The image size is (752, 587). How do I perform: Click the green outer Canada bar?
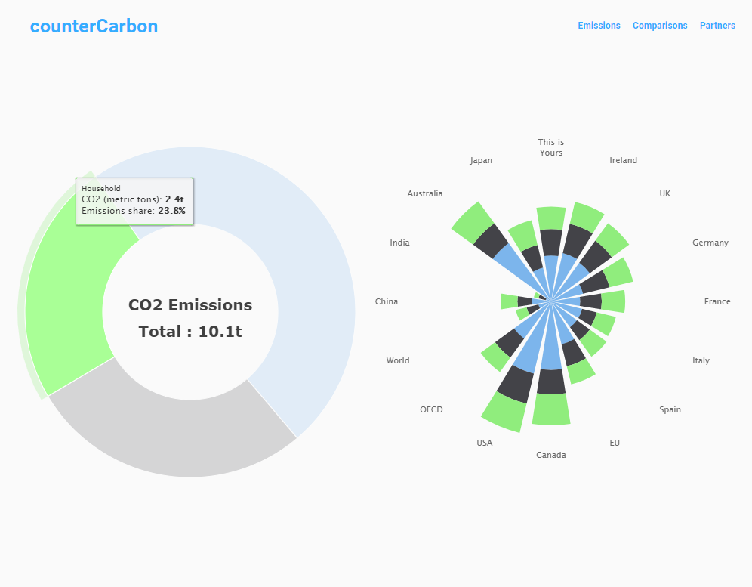tap(551, 409)
